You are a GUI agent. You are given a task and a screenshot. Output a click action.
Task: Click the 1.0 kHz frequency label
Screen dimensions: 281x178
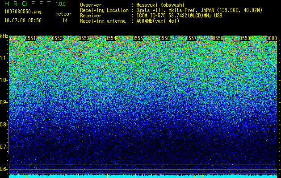4,80
